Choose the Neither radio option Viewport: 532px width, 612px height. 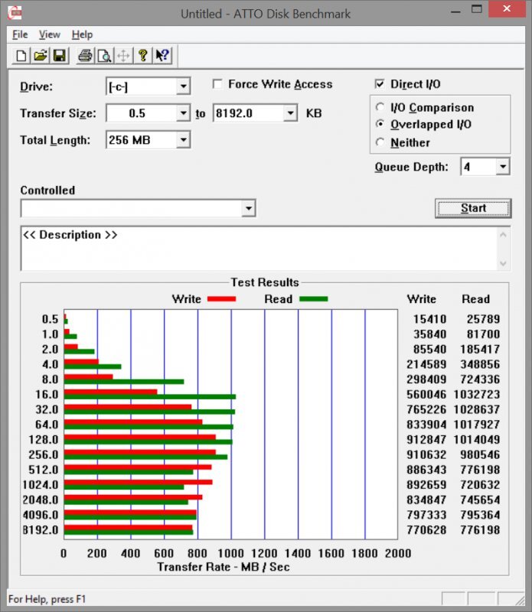(x=380, y=143)
